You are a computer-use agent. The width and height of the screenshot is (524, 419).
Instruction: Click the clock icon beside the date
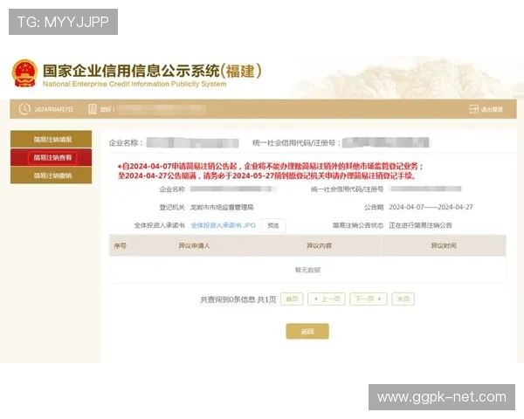[24, 109]
